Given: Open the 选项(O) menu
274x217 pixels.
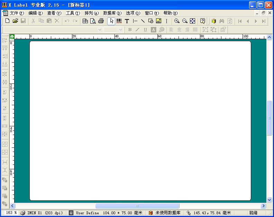Looking at the screenshot, I should coord(133,13).
